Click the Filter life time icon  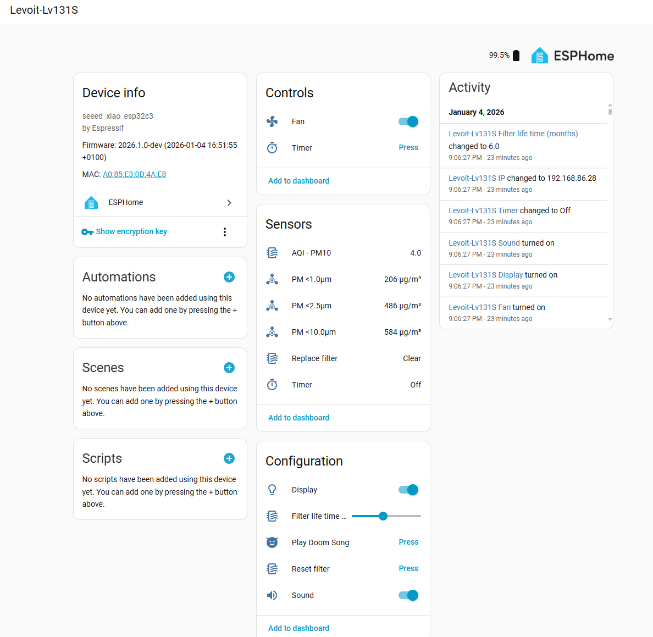pos(272,516)
